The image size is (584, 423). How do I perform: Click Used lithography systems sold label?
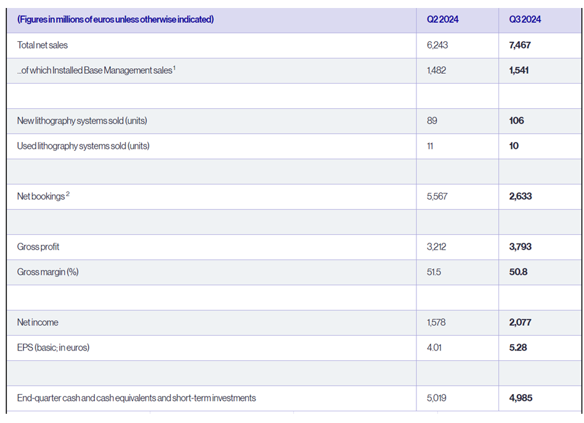(x=83, y=146)
